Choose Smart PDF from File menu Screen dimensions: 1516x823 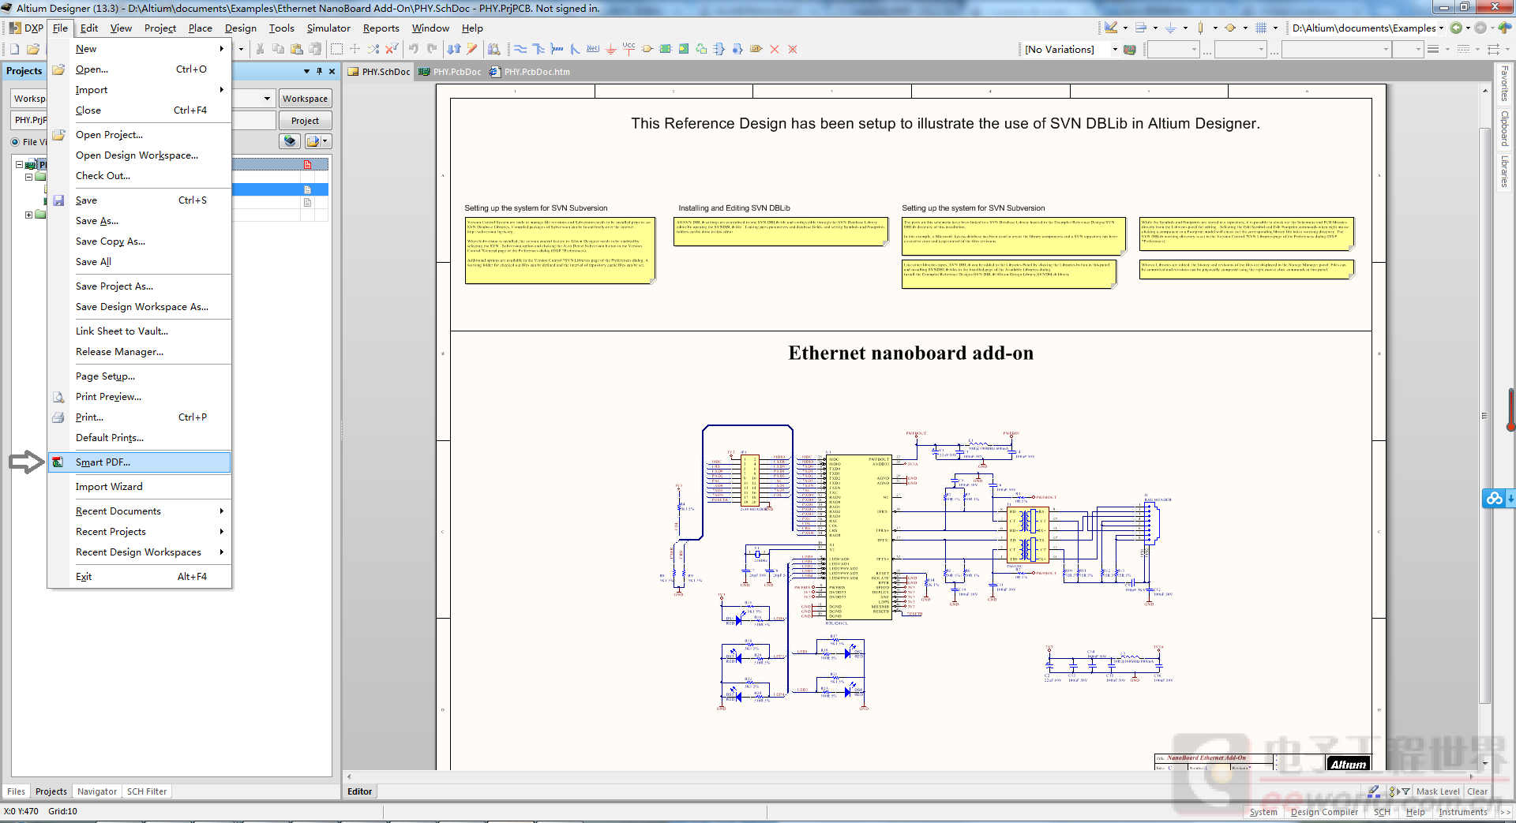tap(140, 462)
